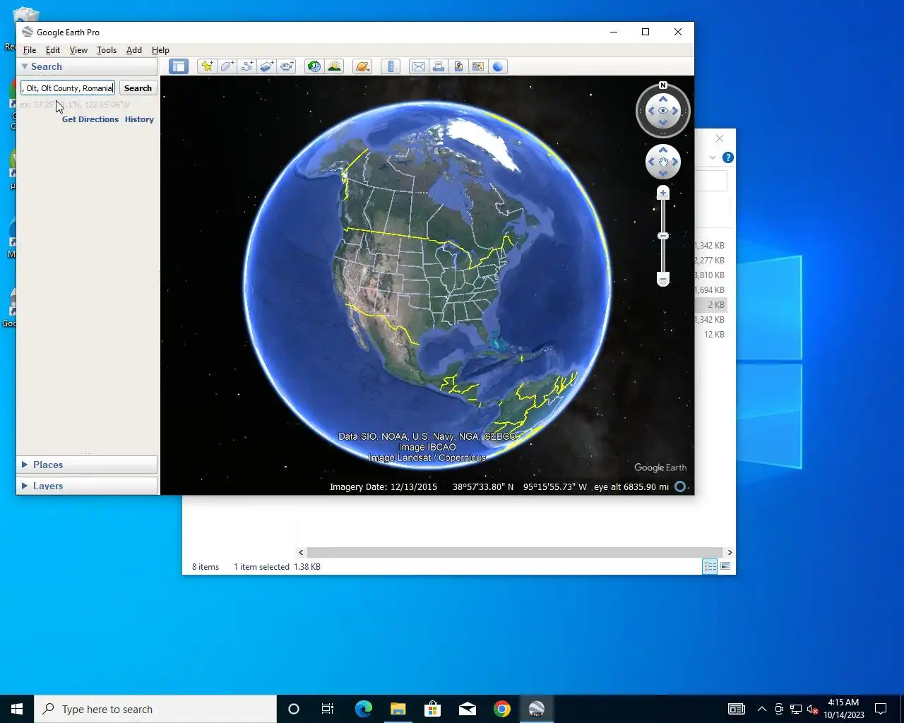Expand the Layers panel

point(25,486)
